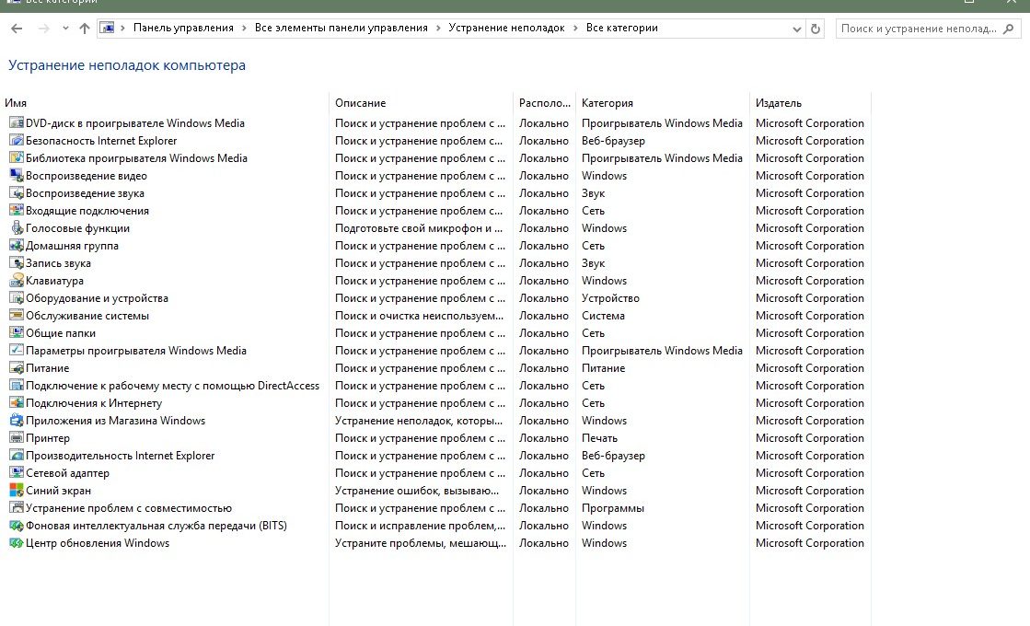Click description Поиск и очистка неиспользуем...
Viewport: 1030px width, 626px height.
pyautogui.click(x=419, y=315)
